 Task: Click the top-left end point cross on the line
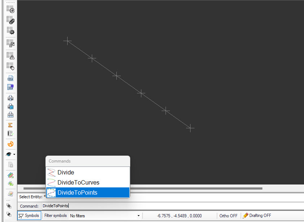[x=68, y=41]
